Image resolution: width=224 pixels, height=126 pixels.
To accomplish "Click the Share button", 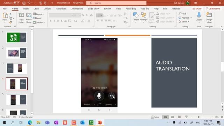I will point(197,8).
